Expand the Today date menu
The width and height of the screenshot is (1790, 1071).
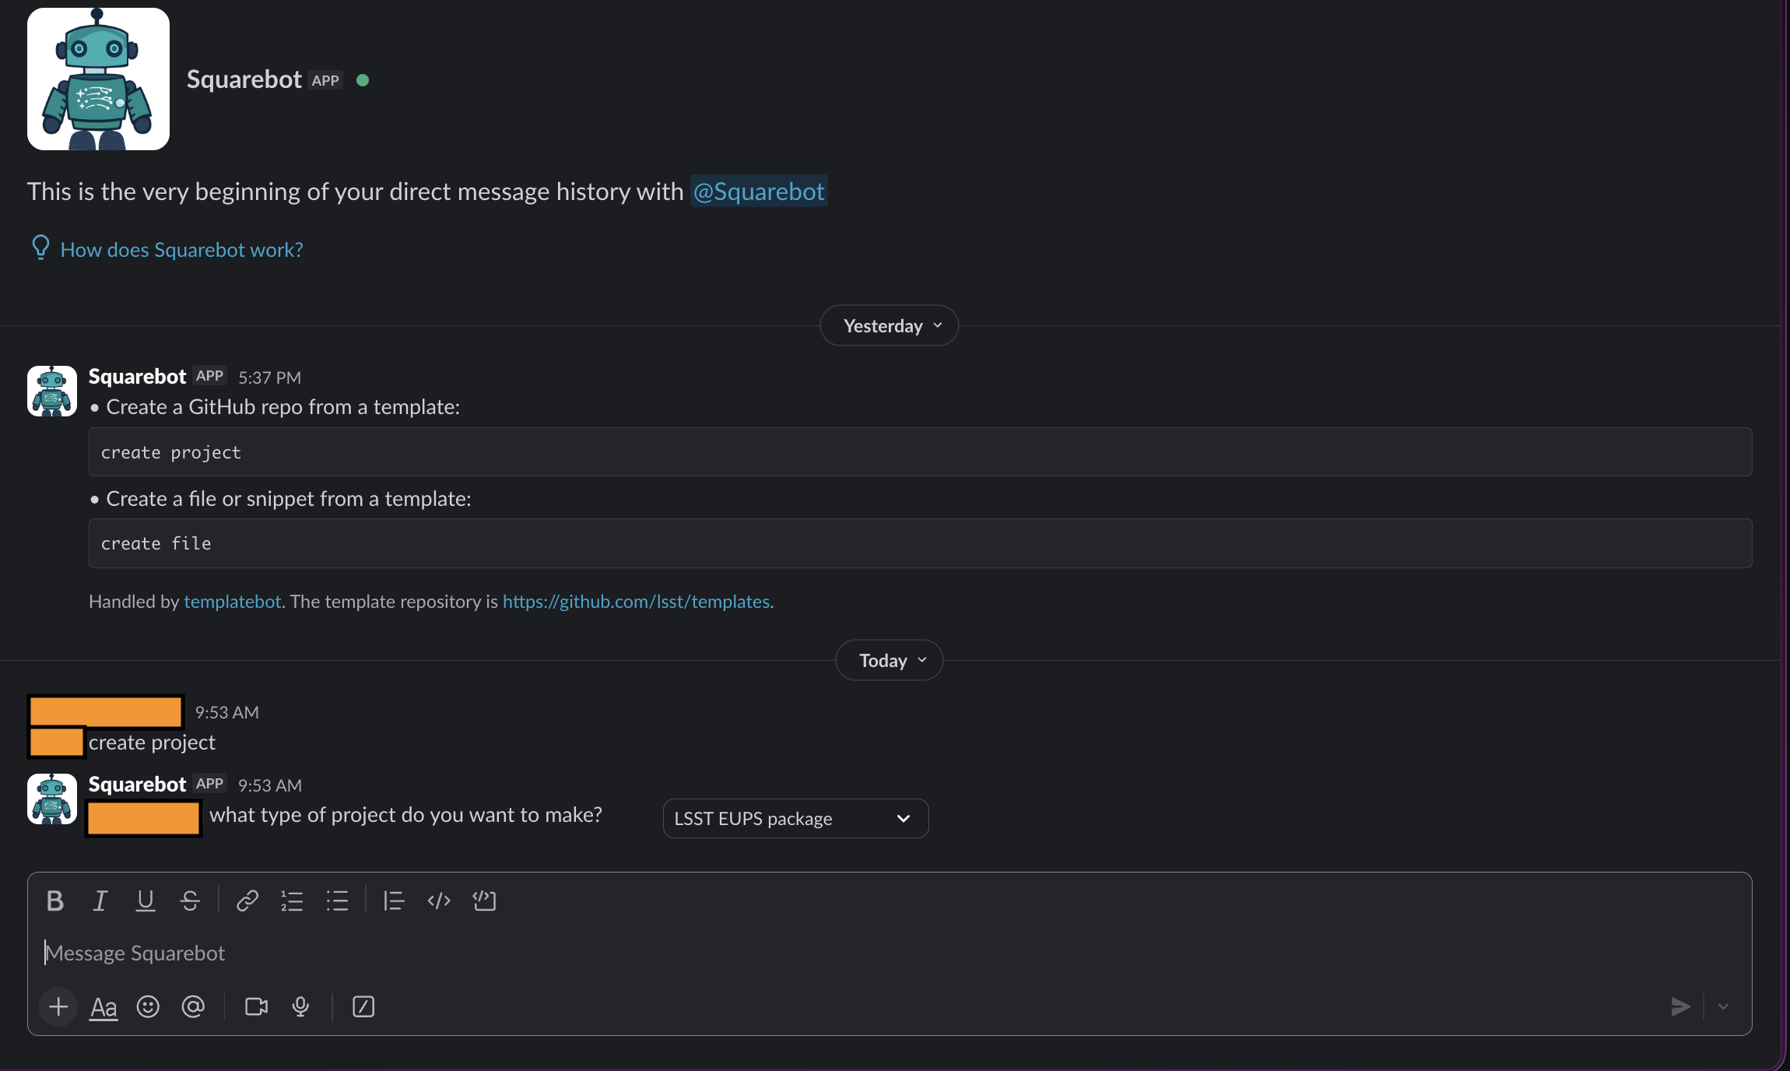(x=889, y=660)
